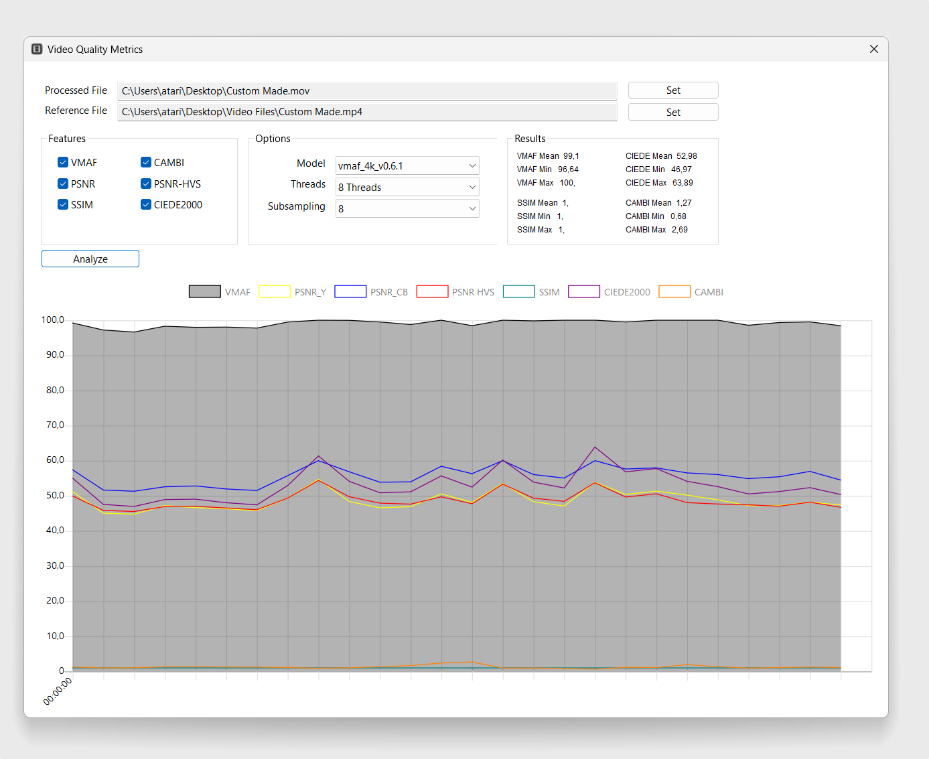This screenshot has height=759, width=929.
Task: Click the SSIM Min 1, result
Action: pos(540,216)
